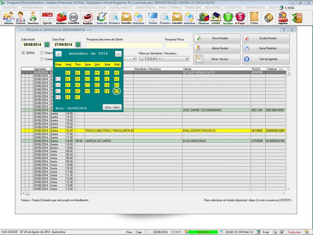Select the LIMPEZA DO CARRO row
Viewport: 313px width, 235px height.
pos(153,141)
